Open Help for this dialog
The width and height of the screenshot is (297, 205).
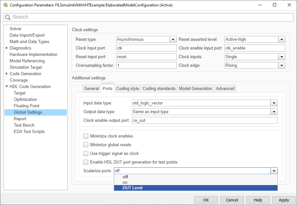258,200
